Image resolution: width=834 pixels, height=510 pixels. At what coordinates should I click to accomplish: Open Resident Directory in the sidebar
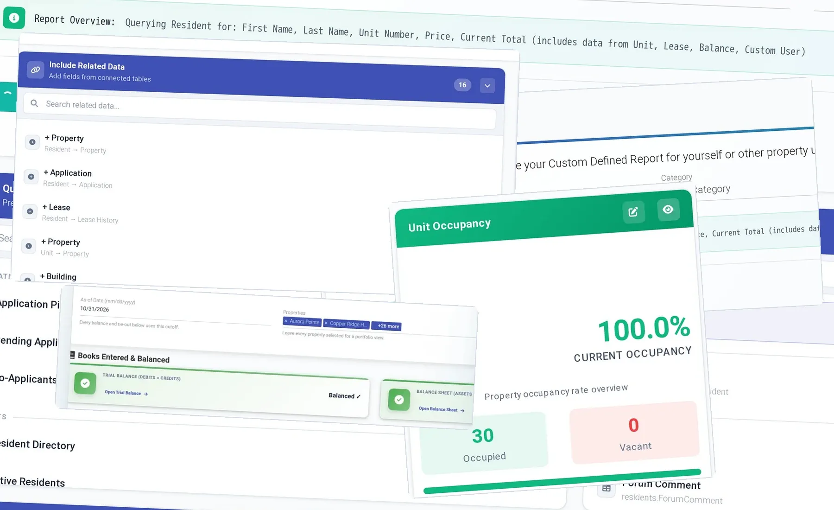[37, 444]
